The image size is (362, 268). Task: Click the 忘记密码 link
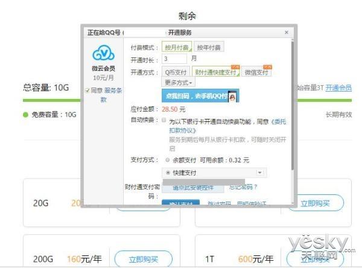coord(243,187)
